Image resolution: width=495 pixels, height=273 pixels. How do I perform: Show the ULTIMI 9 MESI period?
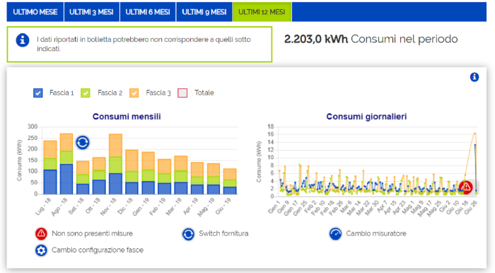(204, 12)
